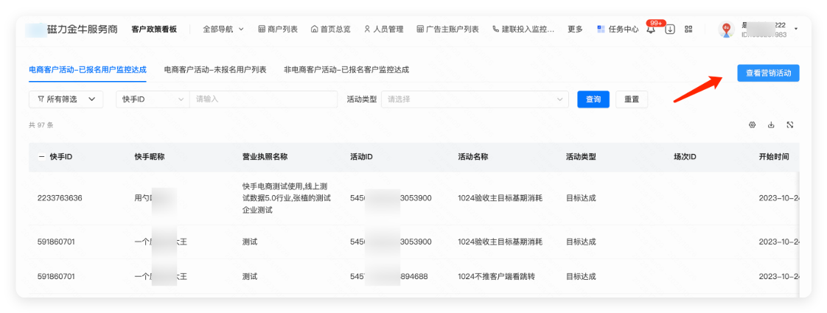Click the 快手昵称 column header

pos(150,157)
